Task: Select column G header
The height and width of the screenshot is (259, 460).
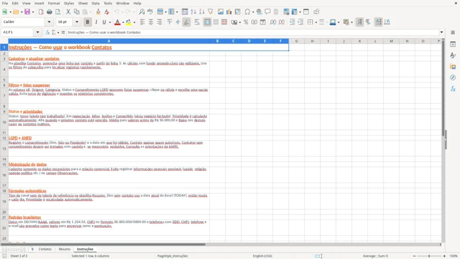Action: (296, 41)
